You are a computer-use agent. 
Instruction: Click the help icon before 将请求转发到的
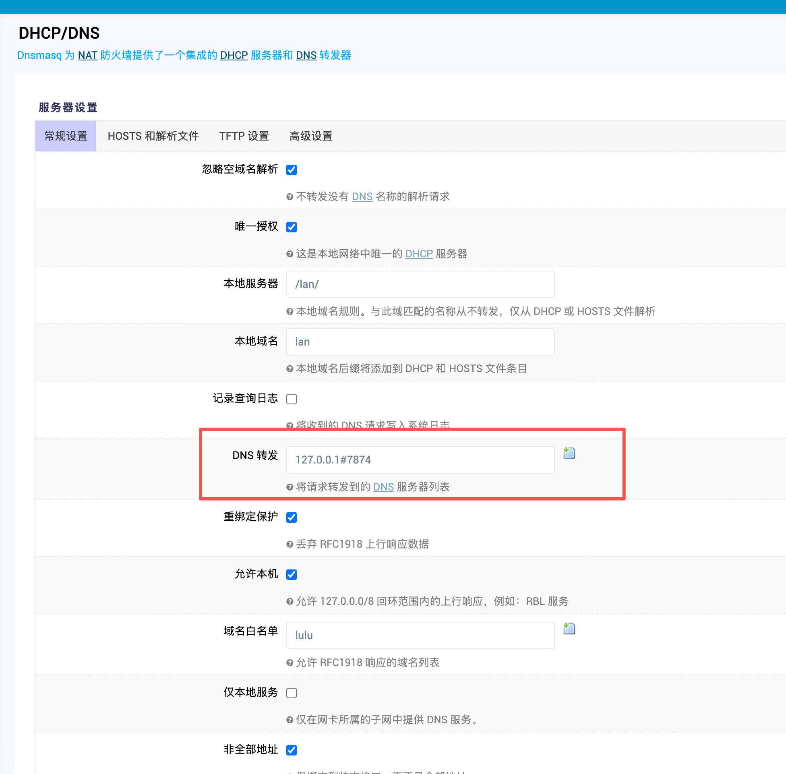(x=290, y=487)
